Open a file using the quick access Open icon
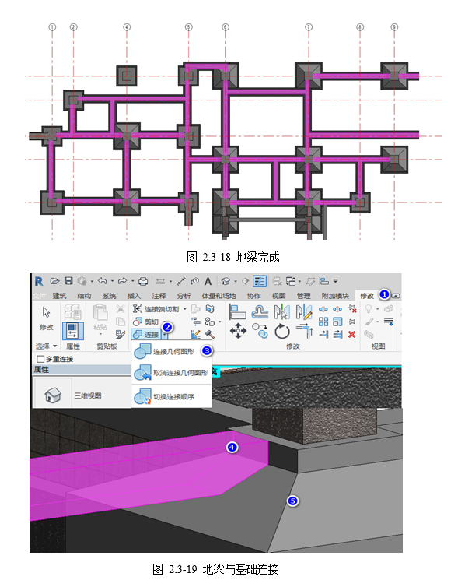Viewport: 458px width, 580px height. tap(54, 281)
